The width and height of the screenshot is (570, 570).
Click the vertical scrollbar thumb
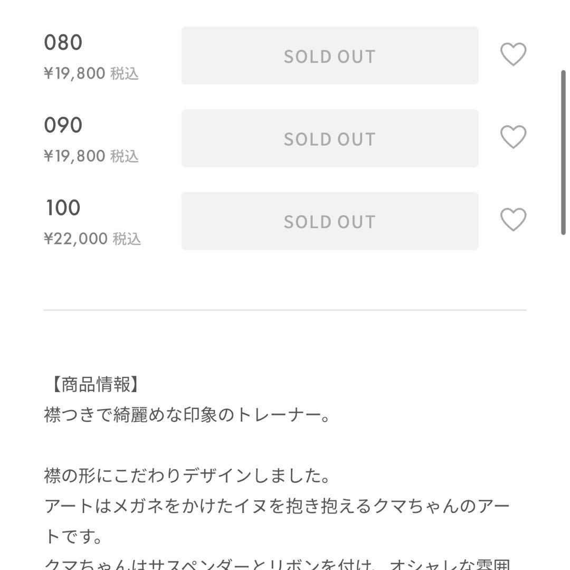563,152
